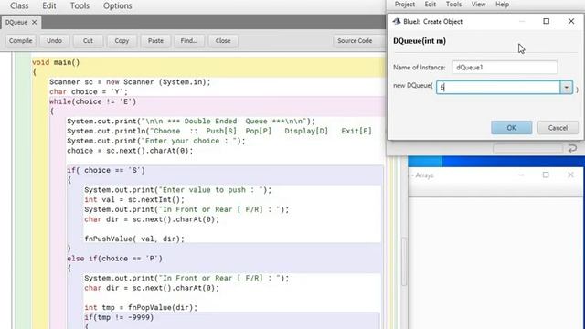Minimize the Arrays window
Image resolution: width=585 pixels, height=329 pixels.
click(521, 175)
